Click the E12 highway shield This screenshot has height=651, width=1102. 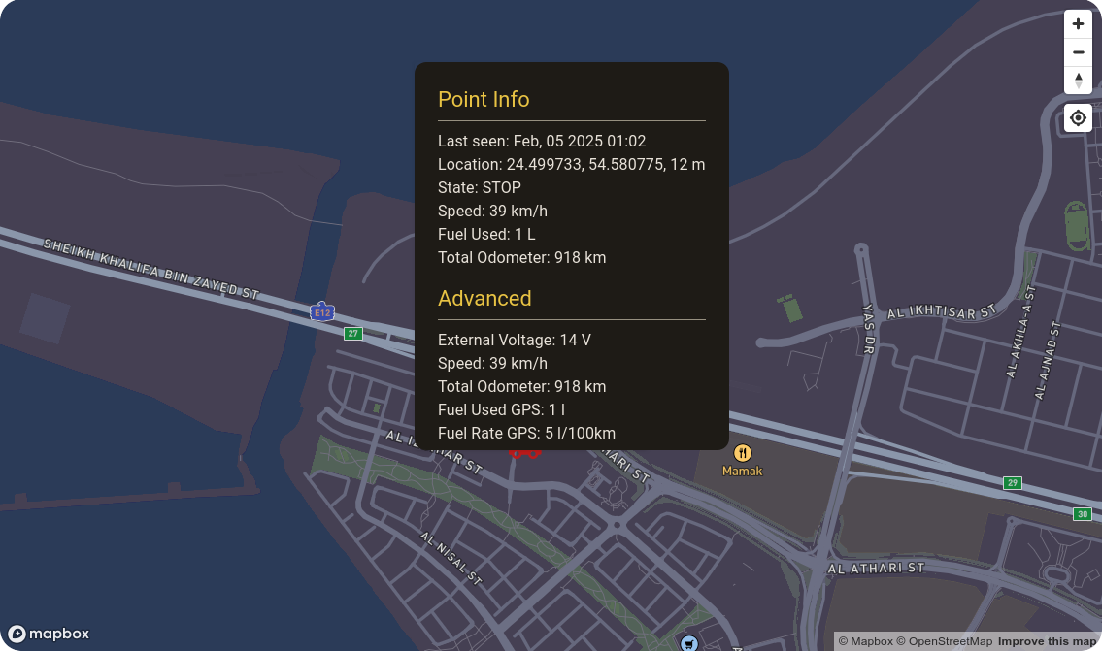click(322, 312)
